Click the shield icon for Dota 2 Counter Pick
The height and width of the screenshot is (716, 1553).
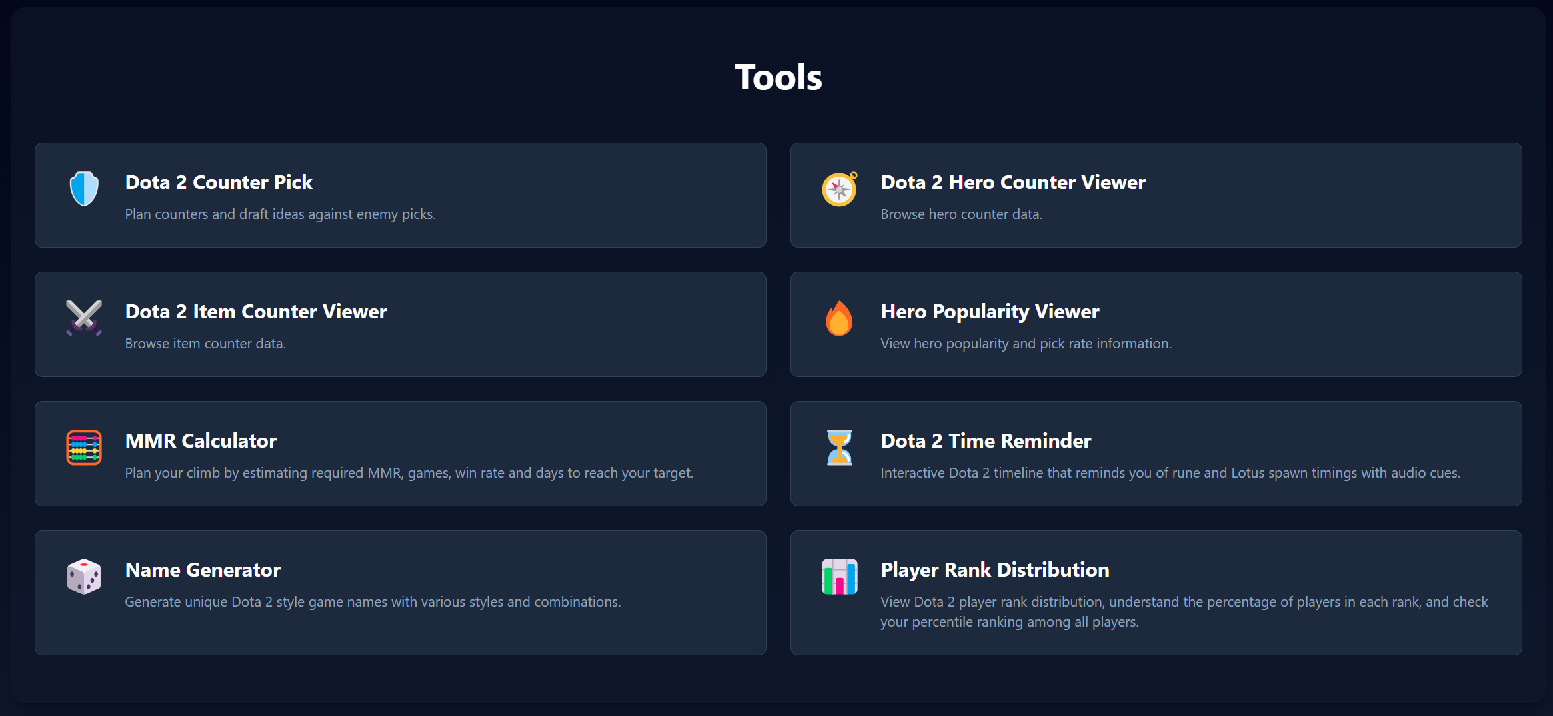(83, 188)
